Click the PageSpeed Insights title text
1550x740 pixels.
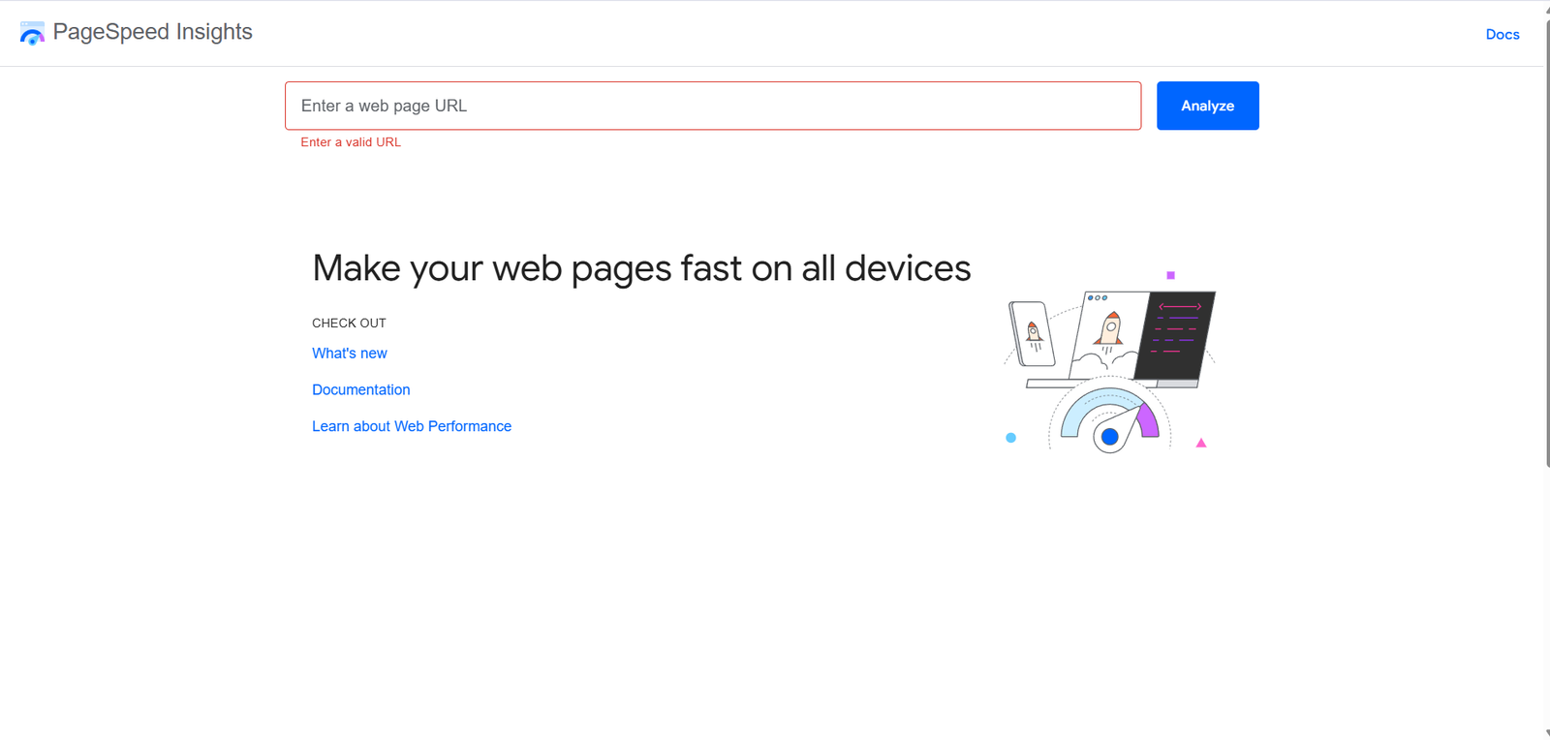[154, 32]
